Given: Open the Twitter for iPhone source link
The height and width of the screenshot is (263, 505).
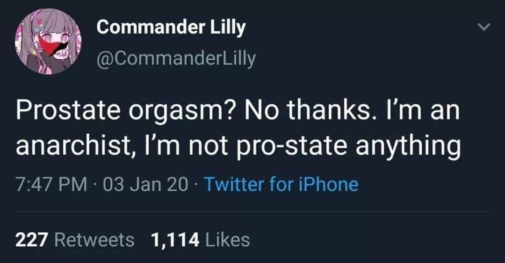Looking at the screenshot, I should point(281,184).
